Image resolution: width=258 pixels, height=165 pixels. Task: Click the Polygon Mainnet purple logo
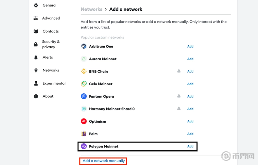click(x=84, y=146)
